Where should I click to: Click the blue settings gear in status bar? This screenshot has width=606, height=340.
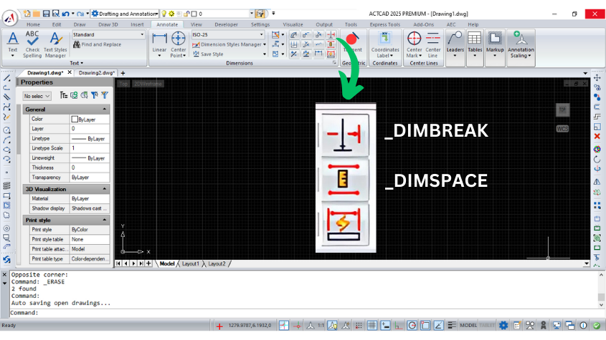pos(503,326)
